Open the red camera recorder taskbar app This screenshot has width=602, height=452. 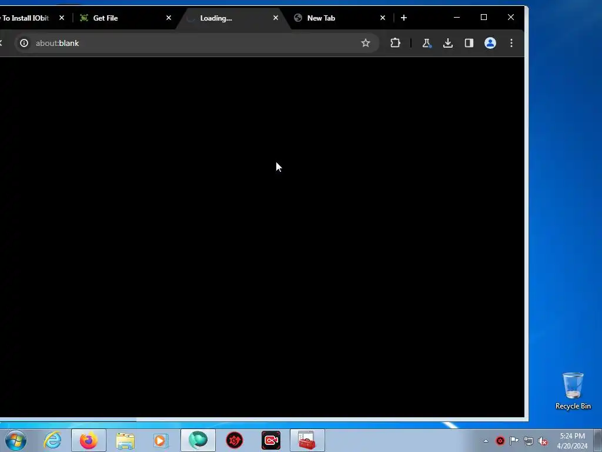[270, 440]
